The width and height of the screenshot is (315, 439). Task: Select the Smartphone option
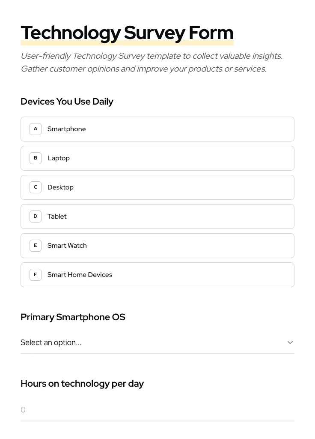coord(157,129)
